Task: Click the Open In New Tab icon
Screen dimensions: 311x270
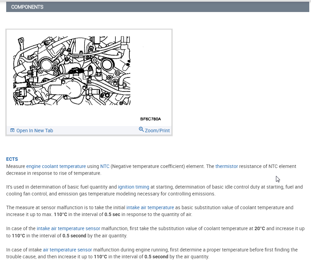Action: tap(12, 131)
